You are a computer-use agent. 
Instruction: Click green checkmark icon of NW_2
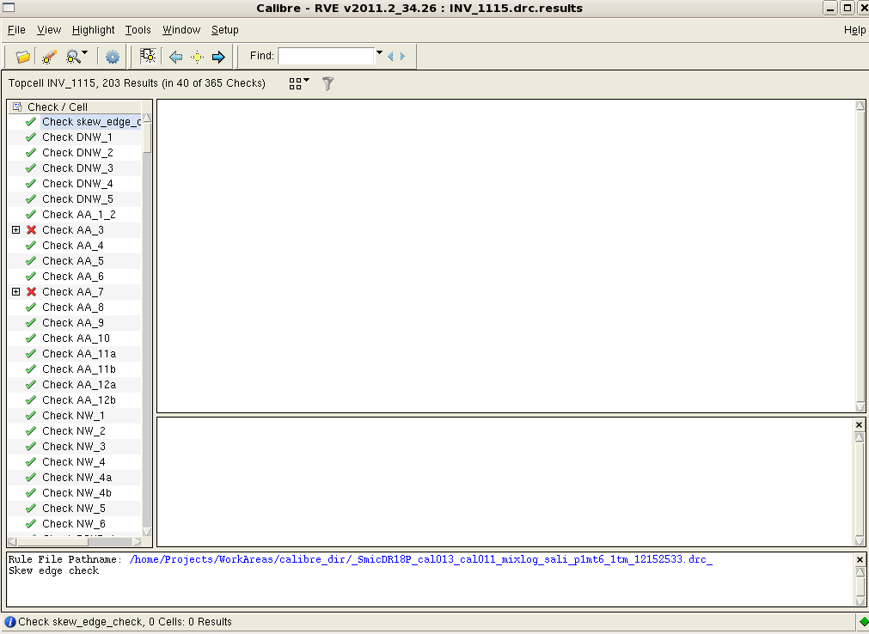click(31, 431)
